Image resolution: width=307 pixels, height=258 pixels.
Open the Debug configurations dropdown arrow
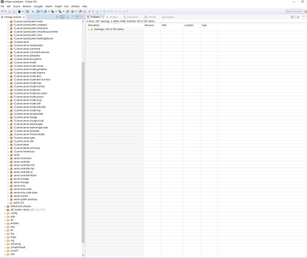tap(41, 11)
